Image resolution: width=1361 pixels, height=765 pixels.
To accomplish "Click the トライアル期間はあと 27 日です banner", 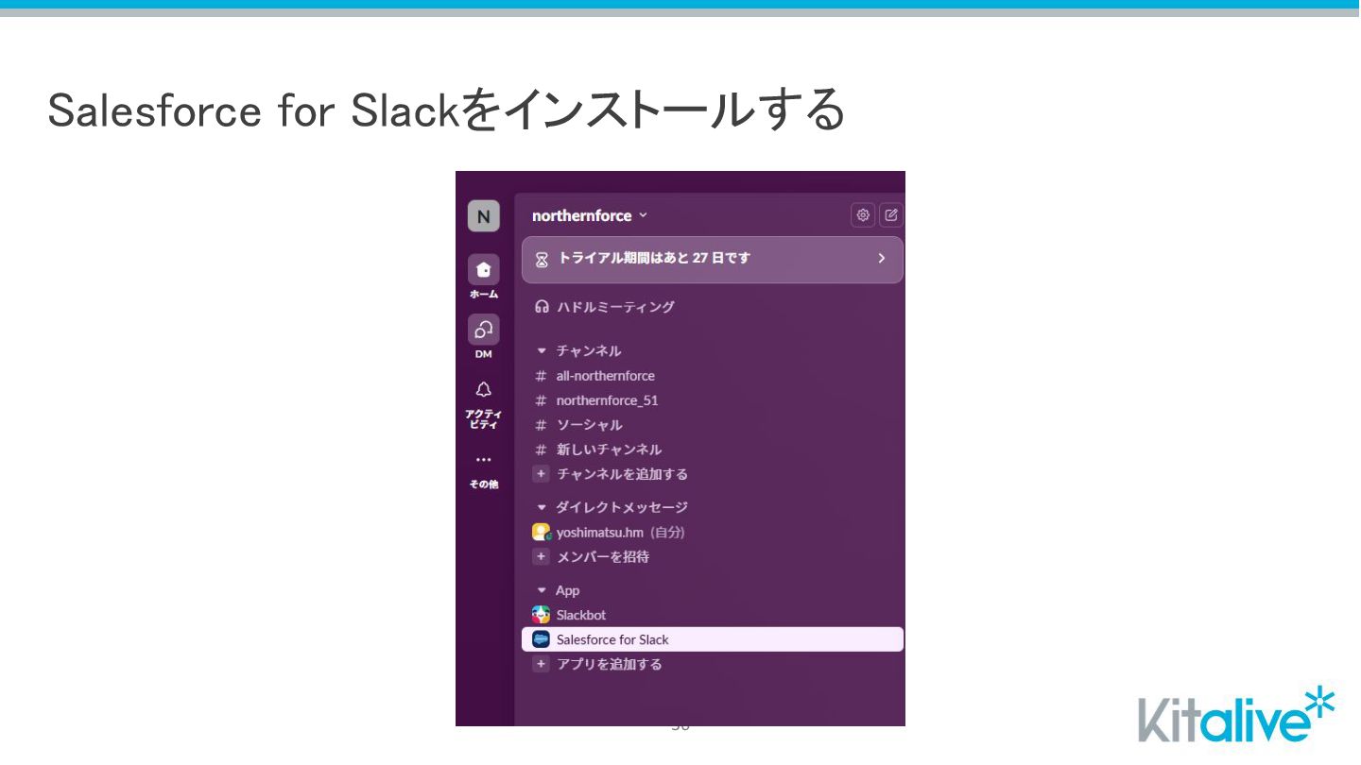I will point(713,259).
